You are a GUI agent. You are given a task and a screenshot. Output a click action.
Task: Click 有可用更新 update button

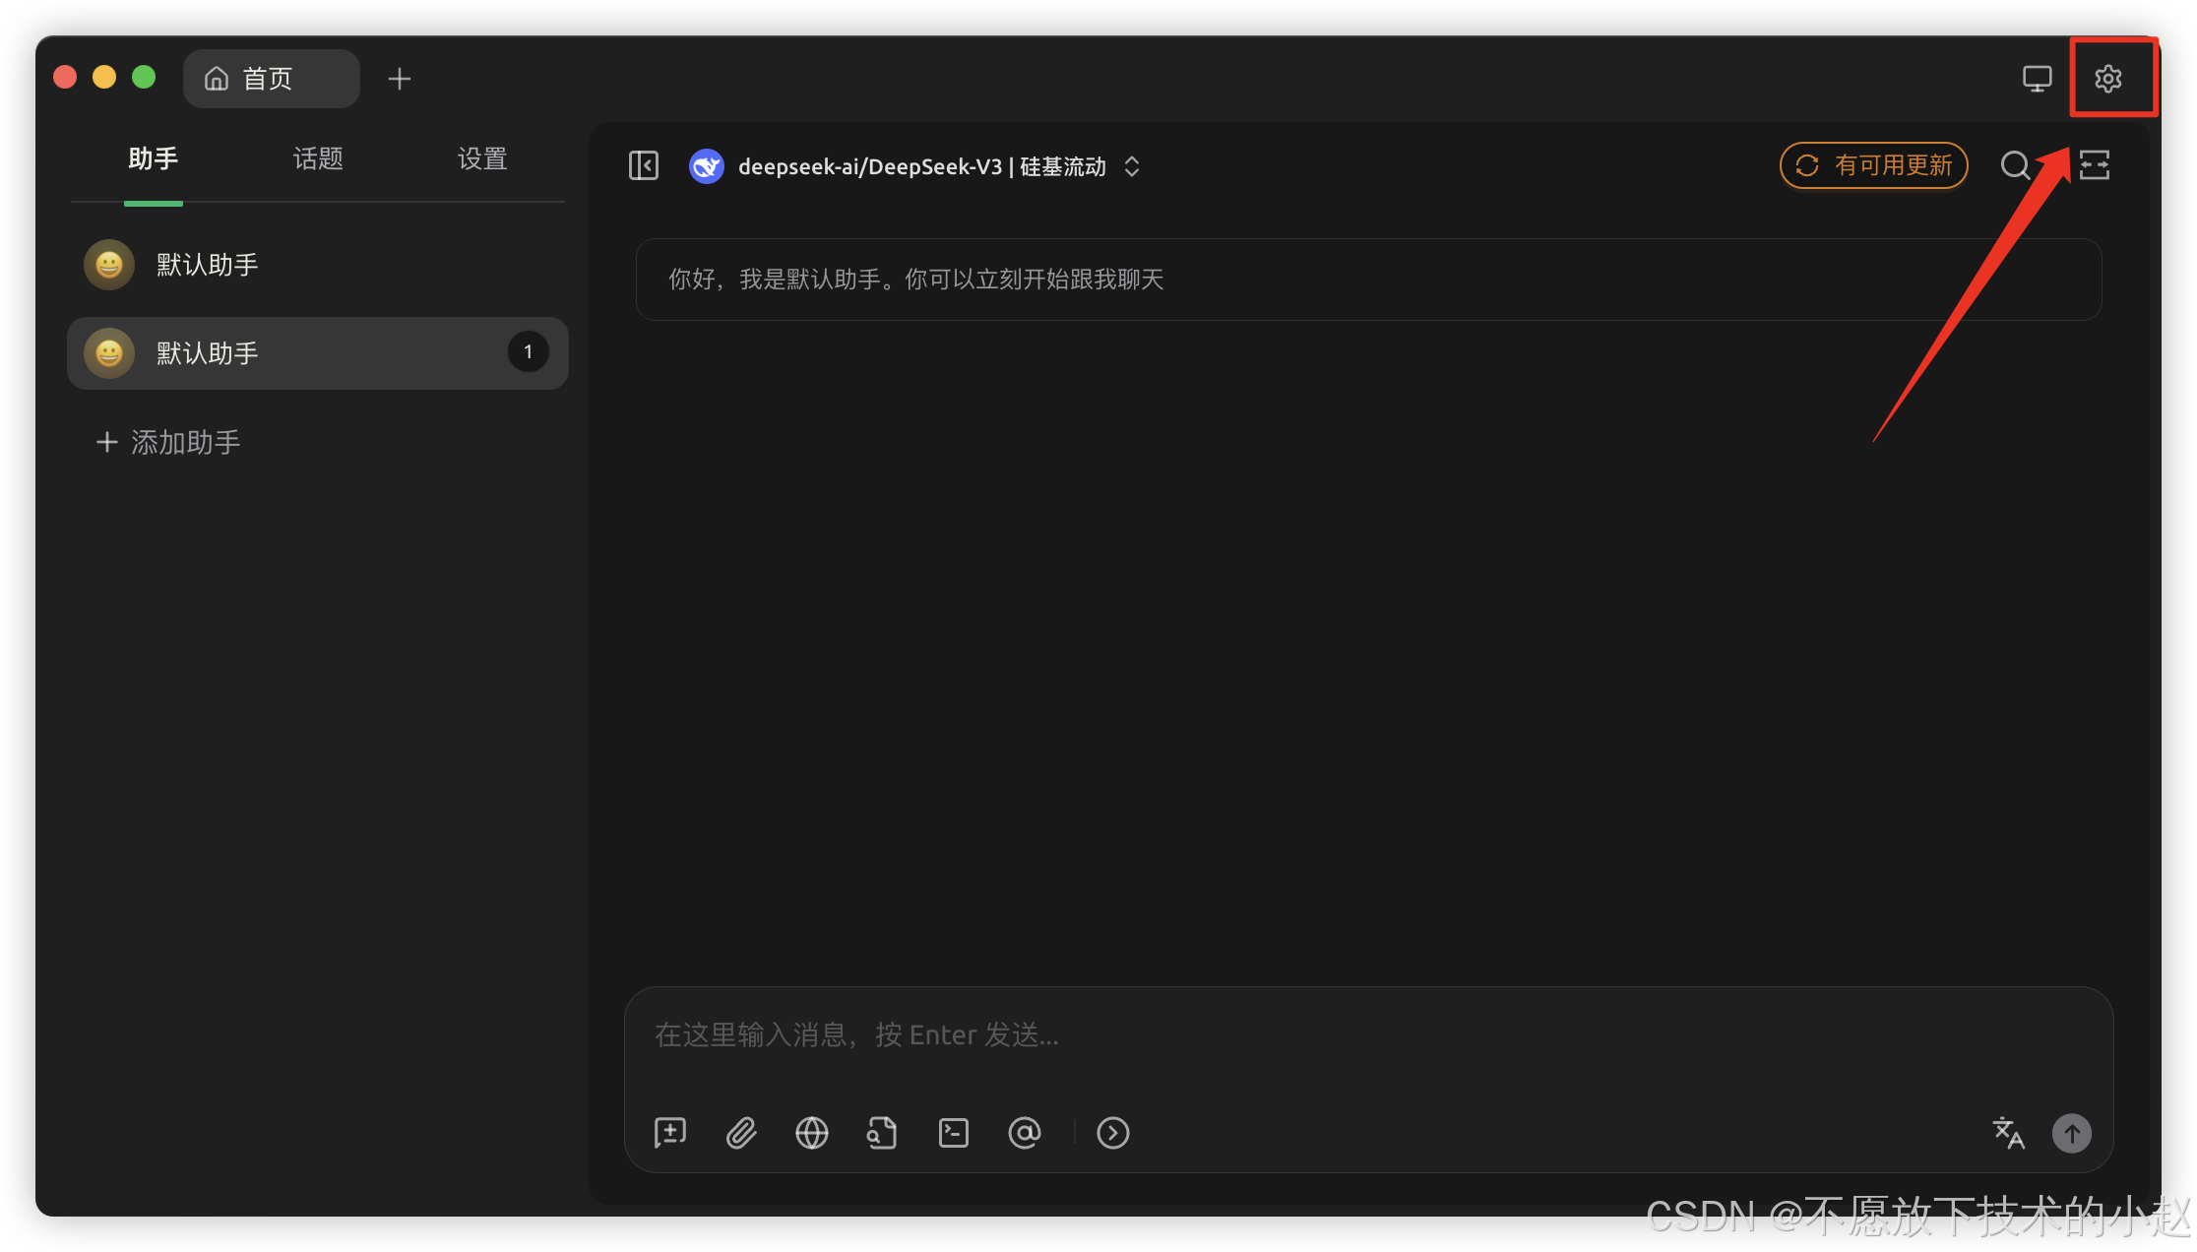tap(1873, 165)
